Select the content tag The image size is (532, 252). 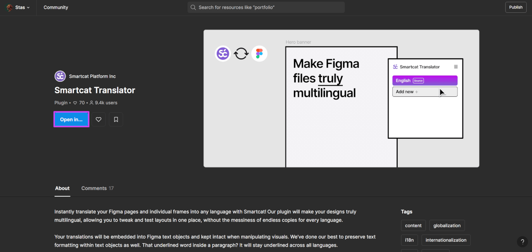click(x=413, y=225)
